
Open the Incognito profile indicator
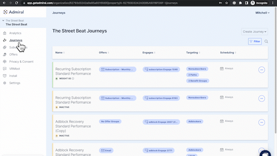coord(259,3)
